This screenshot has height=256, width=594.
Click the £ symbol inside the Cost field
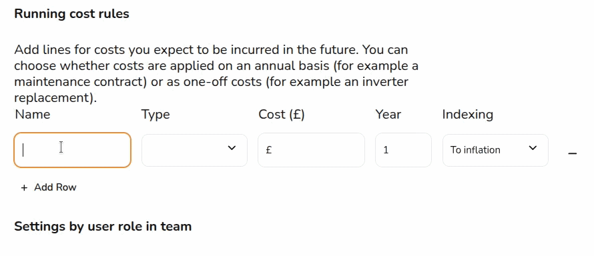(268, 150)
